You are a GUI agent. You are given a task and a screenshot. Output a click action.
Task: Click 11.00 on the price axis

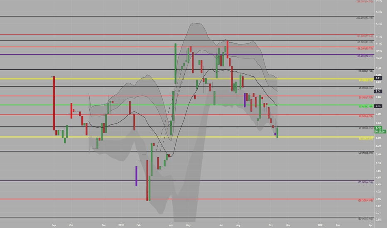coord(379,44)
